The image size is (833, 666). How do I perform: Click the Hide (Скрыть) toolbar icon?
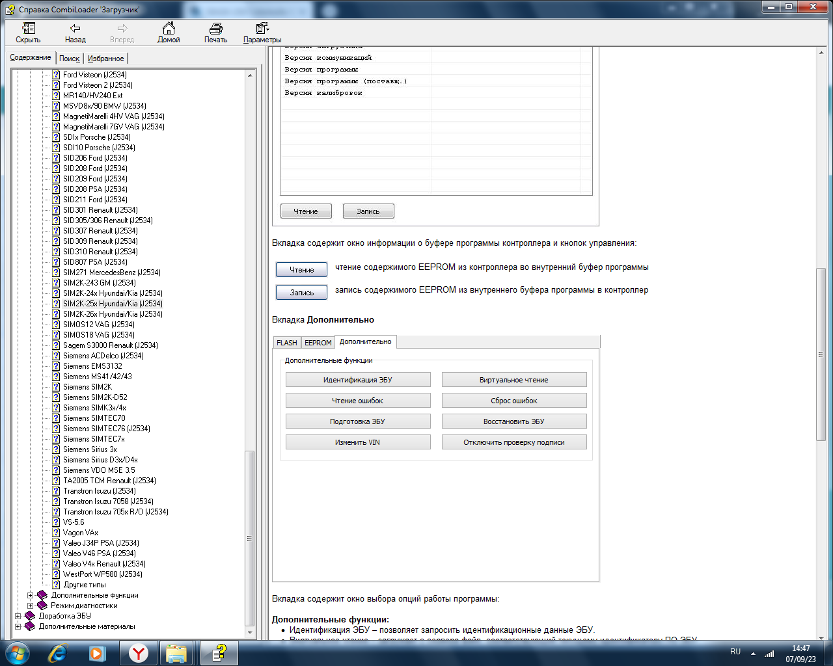(x=28, y=29)
